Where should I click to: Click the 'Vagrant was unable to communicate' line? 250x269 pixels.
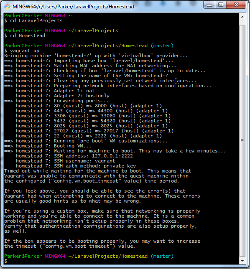[x=96, y=176]
